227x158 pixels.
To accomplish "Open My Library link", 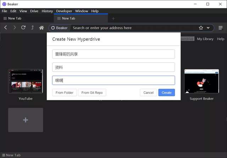I will [x=205, y=39].
